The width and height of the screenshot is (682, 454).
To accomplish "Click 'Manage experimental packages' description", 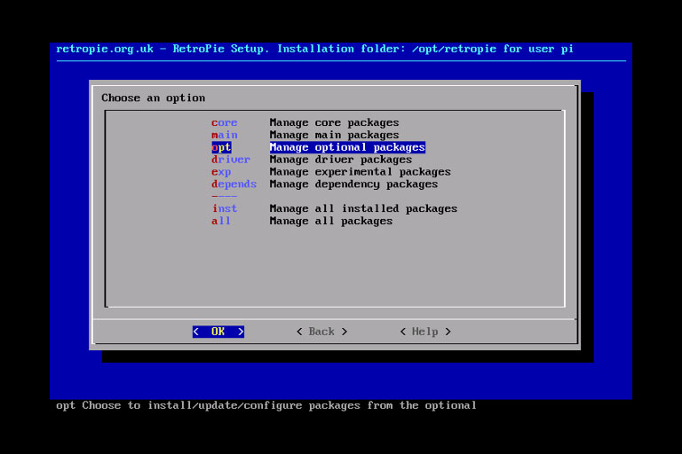I will coord(361,172).
